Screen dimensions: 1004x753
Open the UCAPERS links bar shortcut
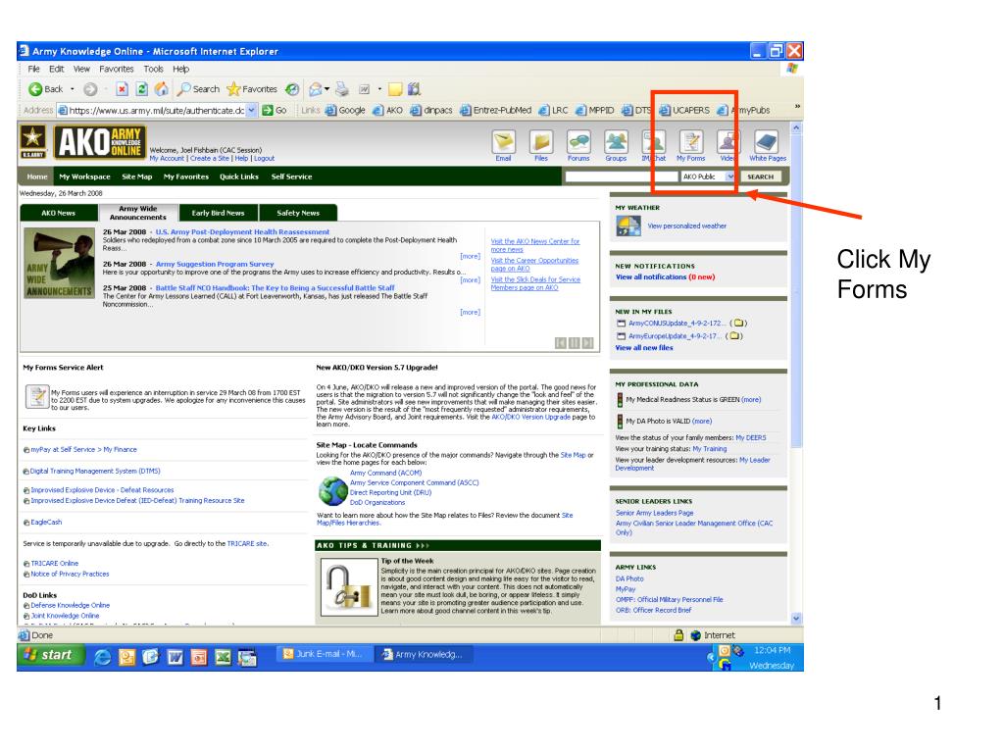coord(684,110)
